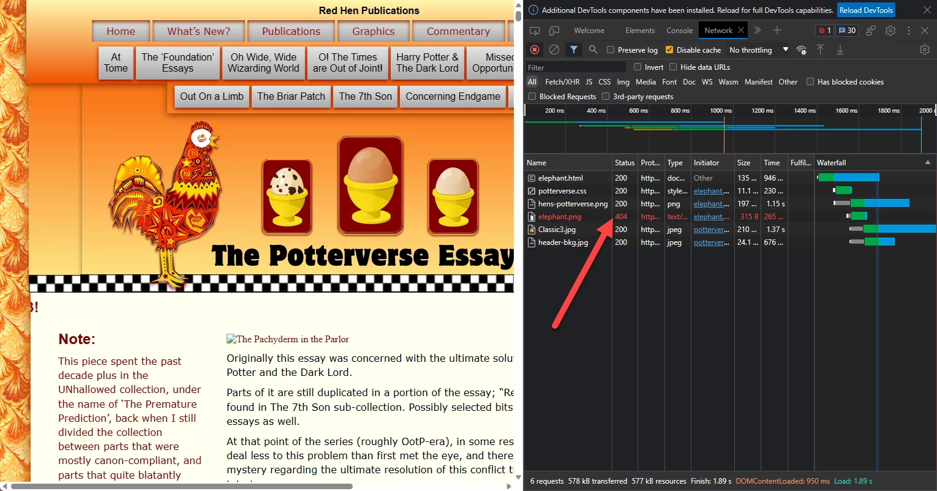
Task: Add a new DevTools tool with plus
Action: [777, 30]
